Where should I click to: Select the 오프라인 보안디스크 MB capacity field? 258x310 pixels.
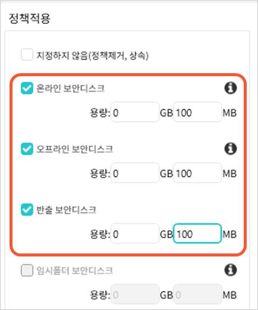[x=197, y=173]
